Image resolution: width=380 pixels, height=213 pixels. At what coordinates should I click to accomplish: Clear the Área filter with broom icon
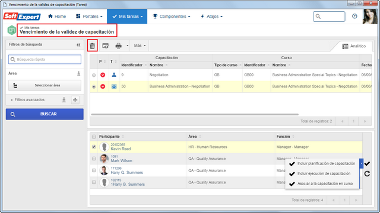(78, 73)
